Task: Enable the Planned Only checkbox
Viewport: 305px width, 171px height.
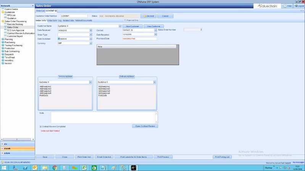Action: (124, 20)
